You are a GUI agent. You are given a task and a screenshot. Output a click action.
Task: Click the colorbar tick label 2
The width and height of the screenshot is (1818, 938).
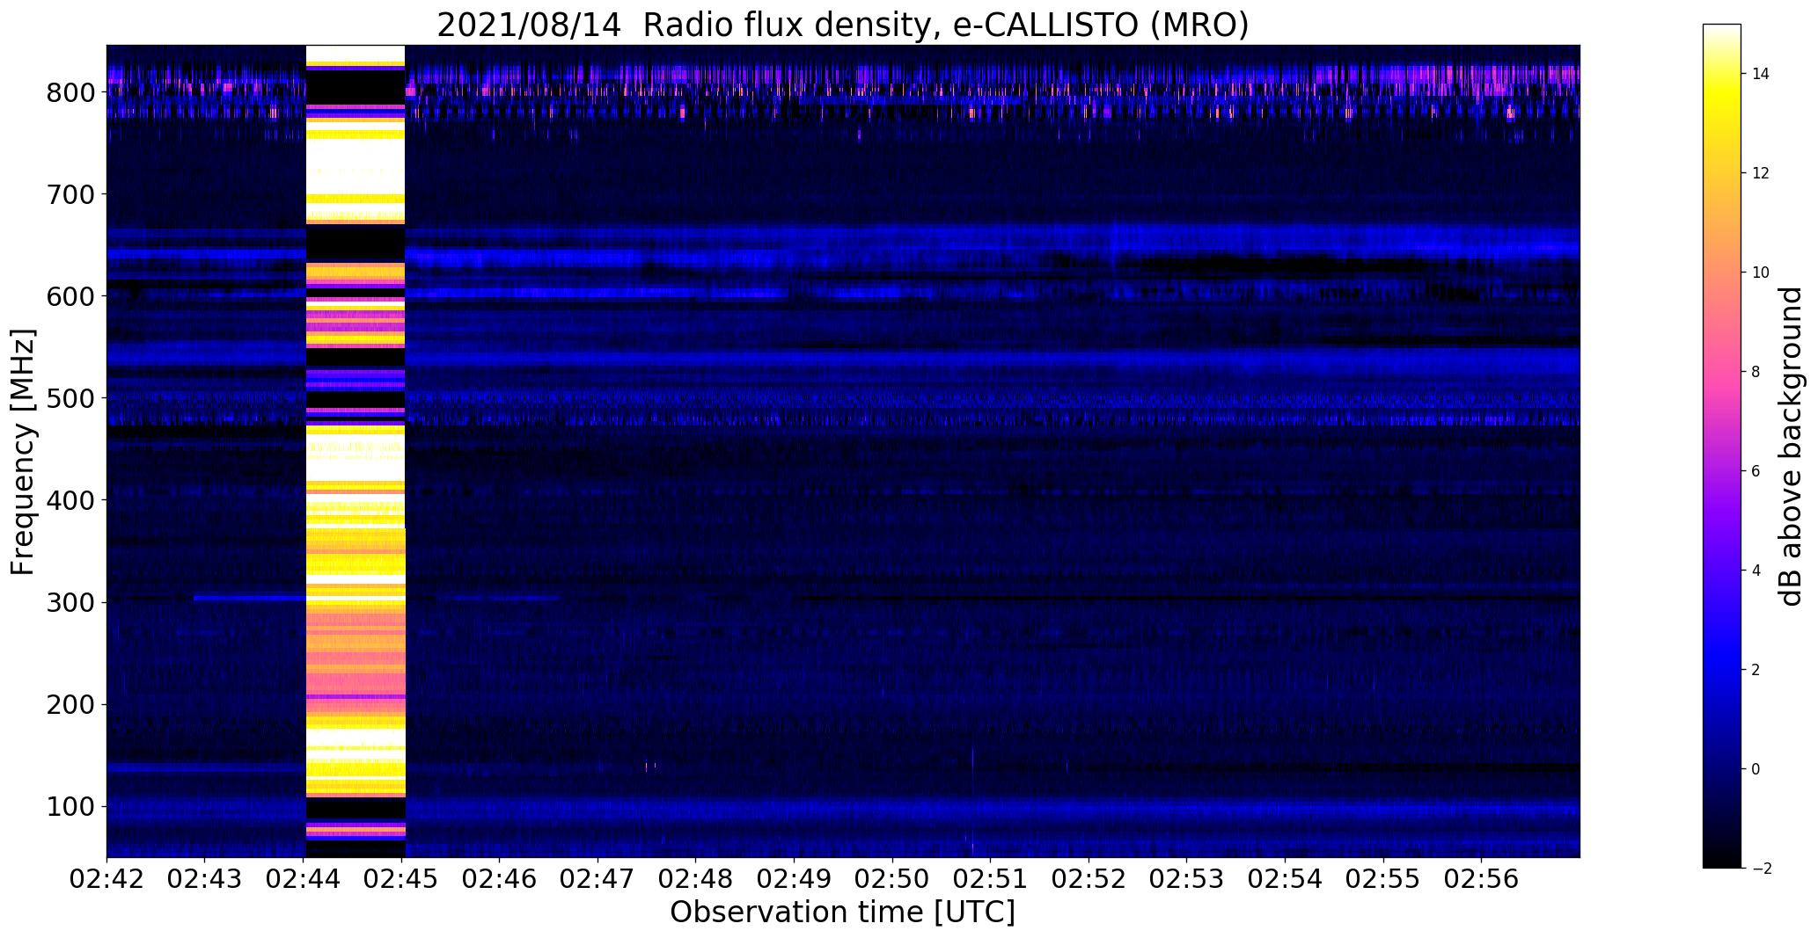[1756, 670]
